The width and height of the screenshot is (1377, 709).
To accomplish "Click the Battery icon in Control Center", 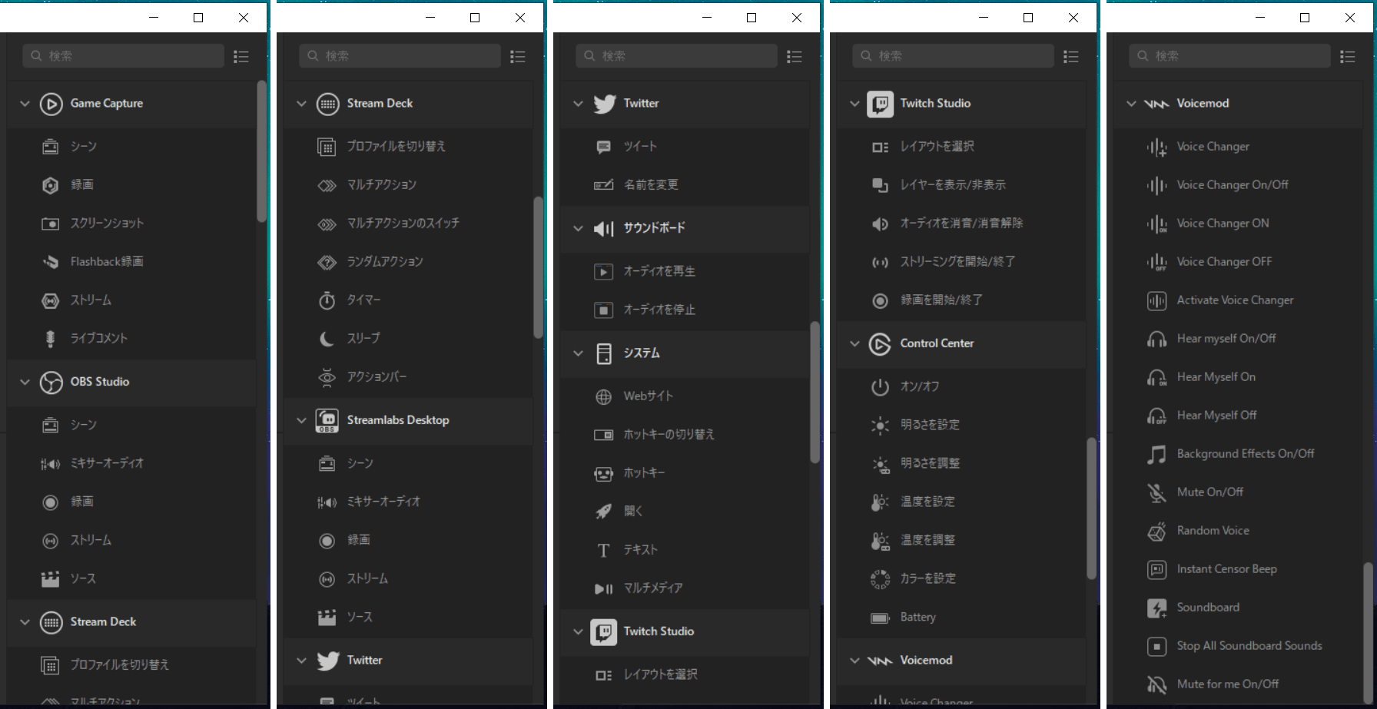I will coord(880,618).
